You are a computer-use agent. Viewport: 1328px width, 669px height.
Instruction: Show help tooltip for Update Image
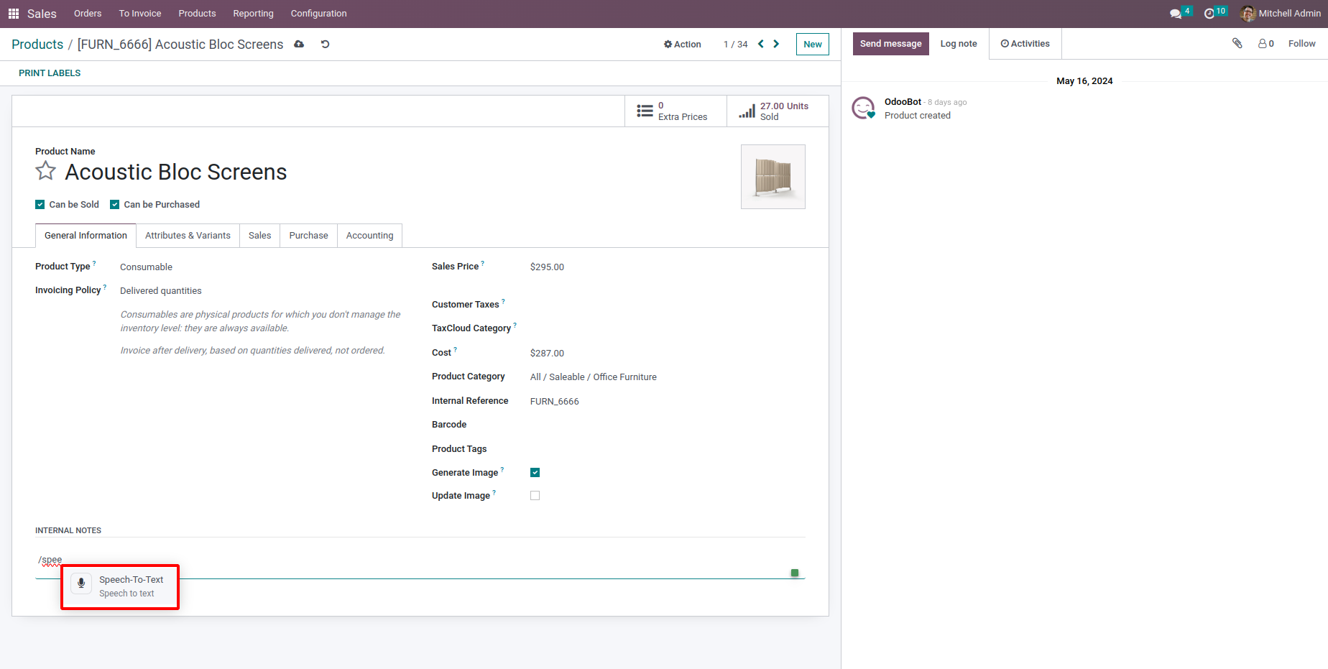click(x=494, y=492)
